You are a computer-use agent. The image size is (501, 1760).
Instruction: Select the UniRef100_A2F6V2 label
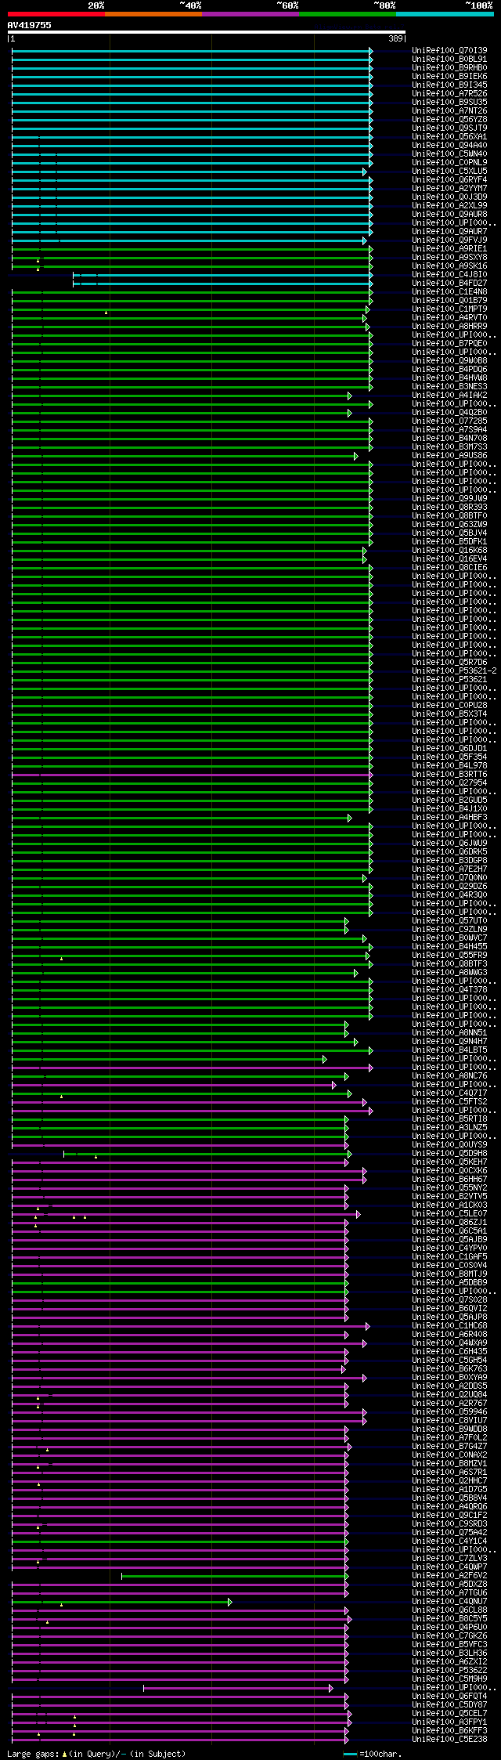[x=449, y=1575]
